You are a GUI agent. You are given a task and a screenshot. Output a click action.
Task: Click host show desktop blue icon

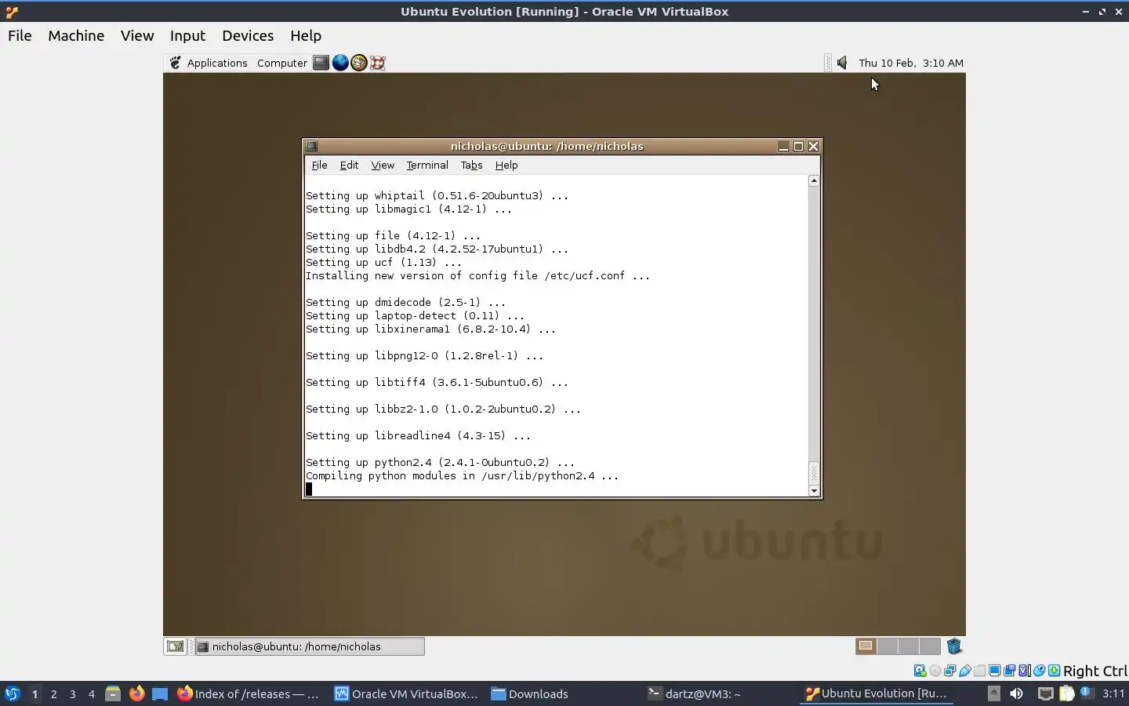point(160,693)
